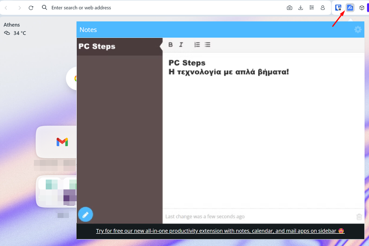
Task: Go back to previous page
Action: 6,8
